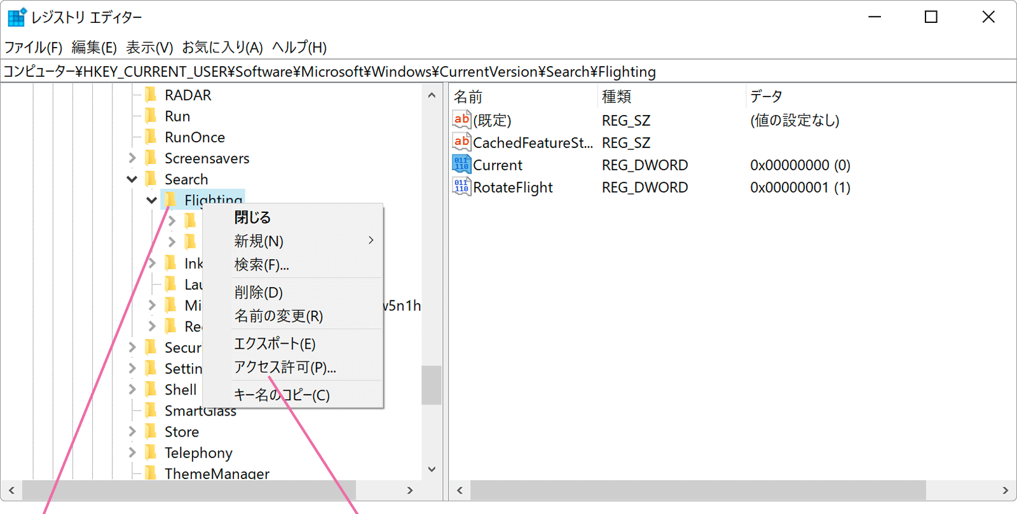
Task: Click the Store folder icon
Action: tap(151, 431)
